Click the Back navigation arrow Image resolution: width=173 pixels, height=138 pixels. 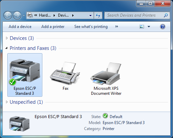pos(8,15)
